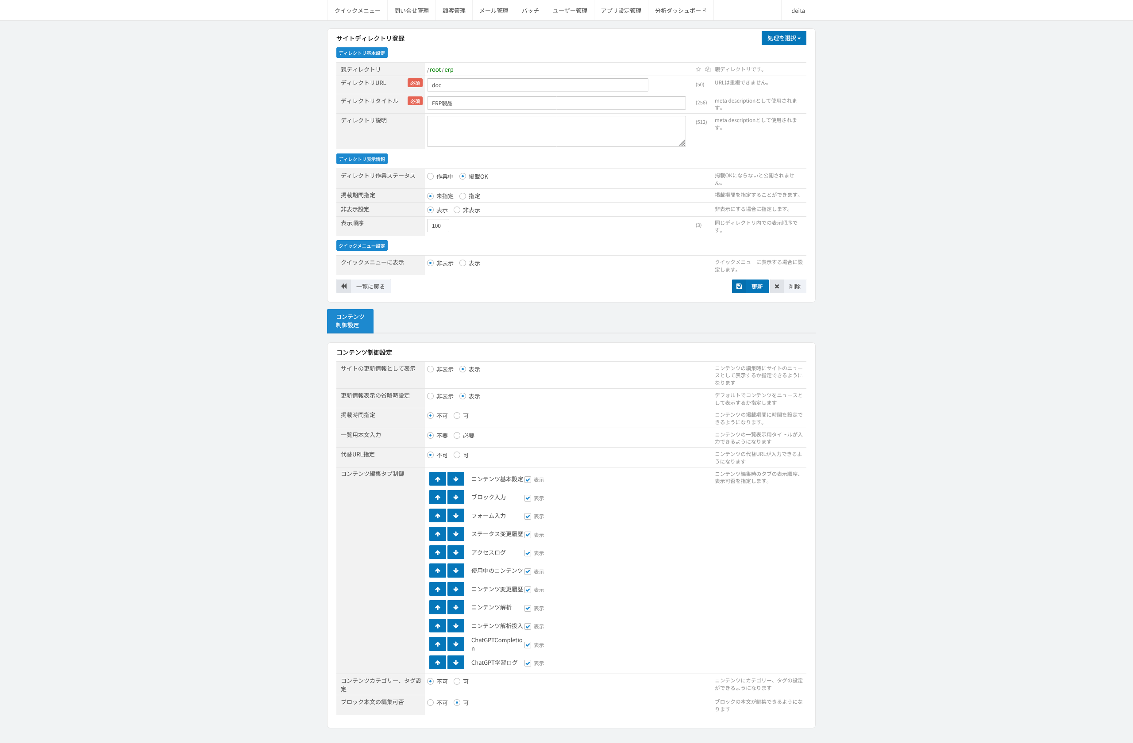Move 使用中のコンテンツ down with arrow
Image resolution: width=1133 pixels, height=743 pixels.
455,571
